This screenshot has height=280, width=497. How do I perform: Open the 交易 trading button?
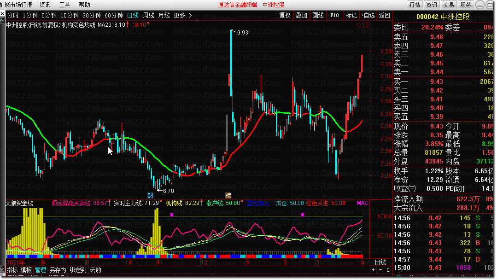449,5
